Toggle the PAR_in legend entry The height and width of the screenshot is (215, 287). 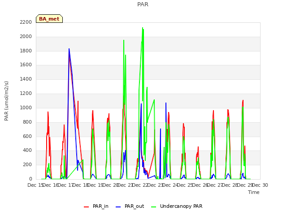pyautogui.click(x=96, y=206)
